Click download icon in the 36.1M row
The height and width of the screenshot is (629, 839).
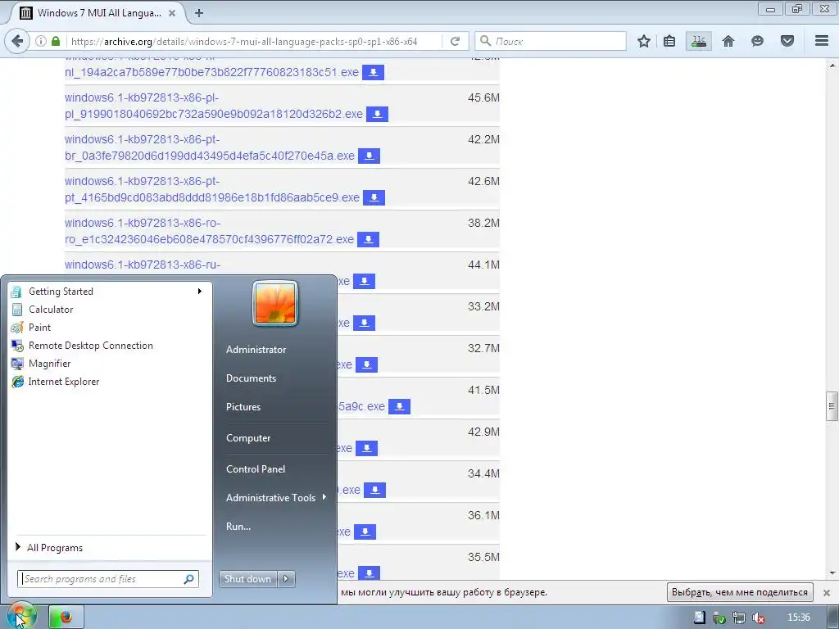click(365, 532)
